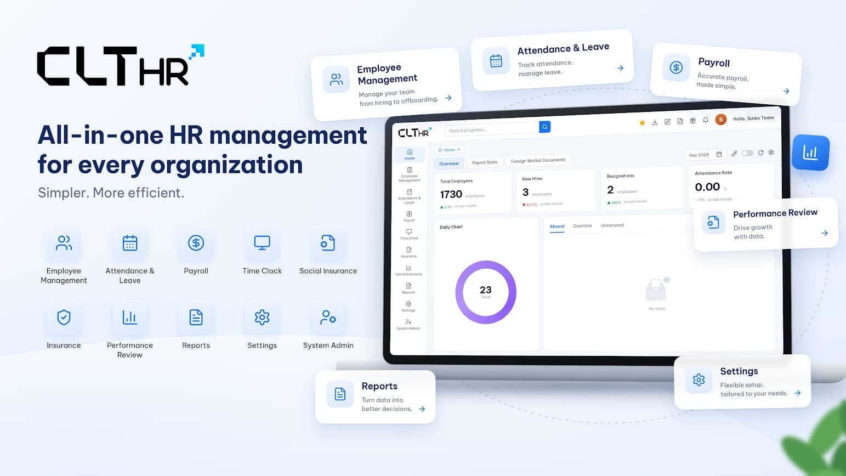Click the yellow star favorites icon

pyautogui.click(x=642, y=123)
